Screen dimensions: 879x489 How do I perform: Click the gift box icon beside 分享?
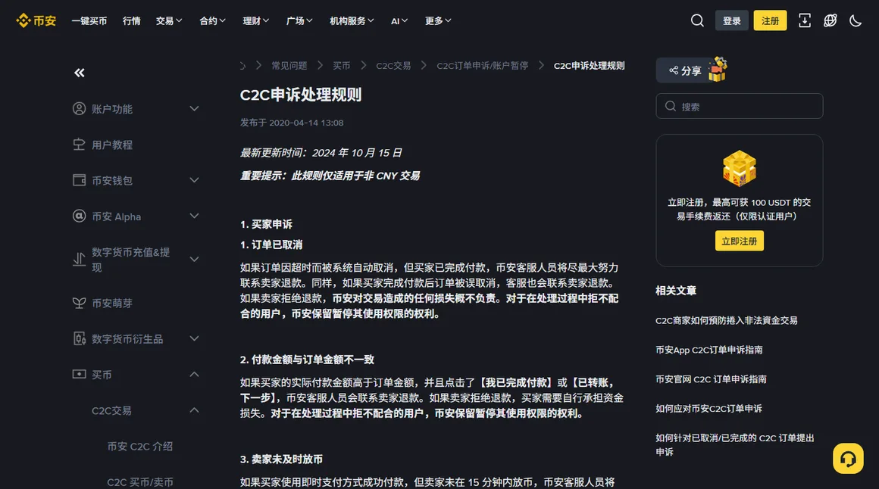[x=718, y=70]
